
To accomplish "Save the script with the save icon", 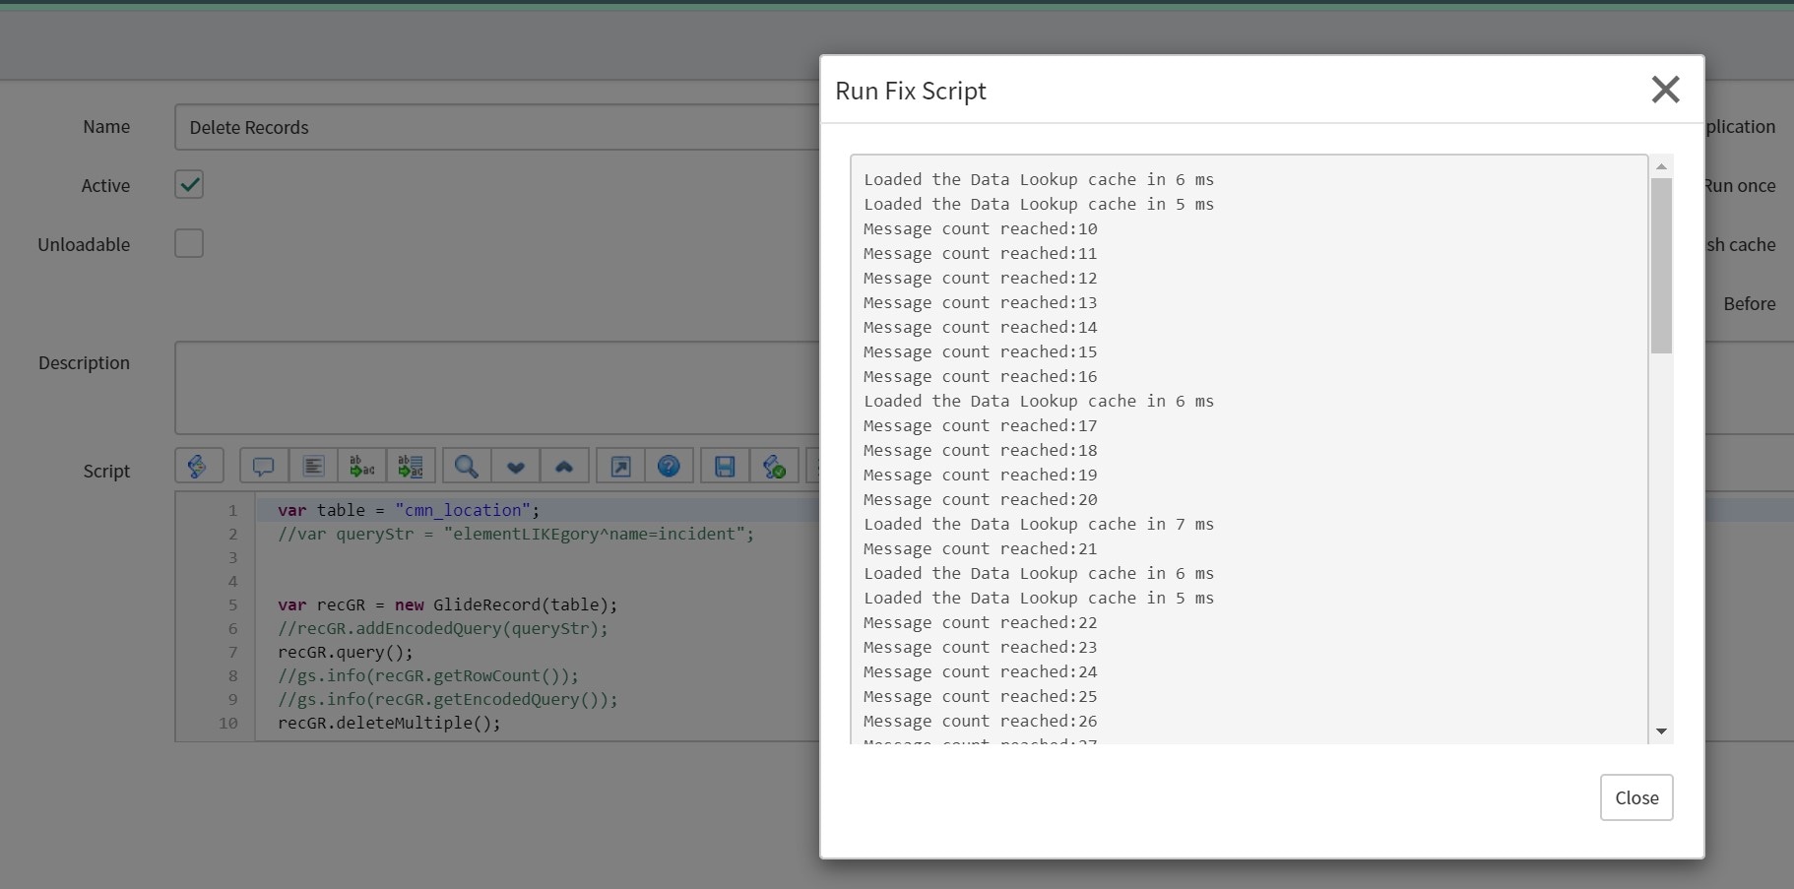I will click(x=726, y=465).
